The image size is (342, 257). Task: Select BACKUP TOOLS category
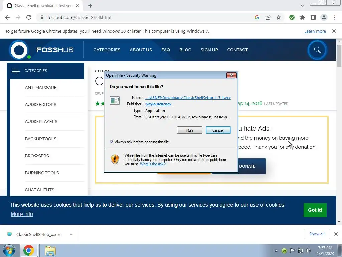[40, 139]
